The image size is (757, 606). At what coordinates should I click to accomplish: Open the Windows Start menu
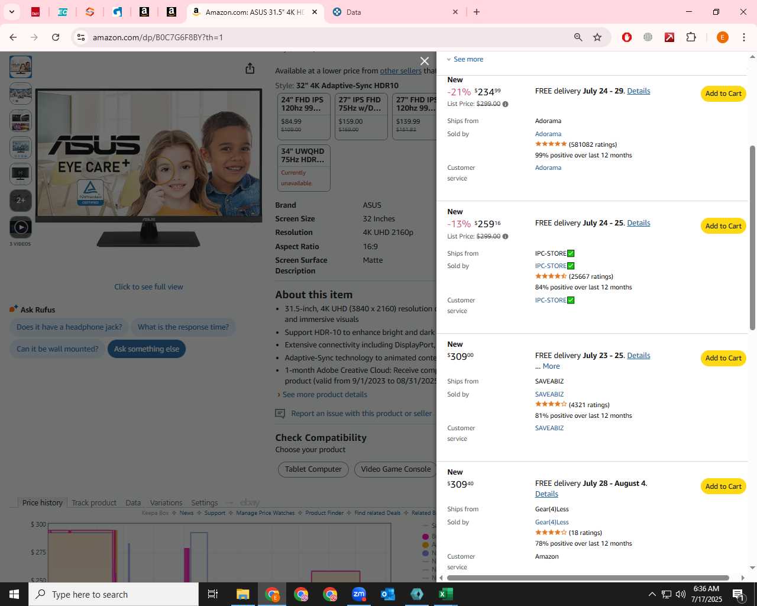click(14, 594)
